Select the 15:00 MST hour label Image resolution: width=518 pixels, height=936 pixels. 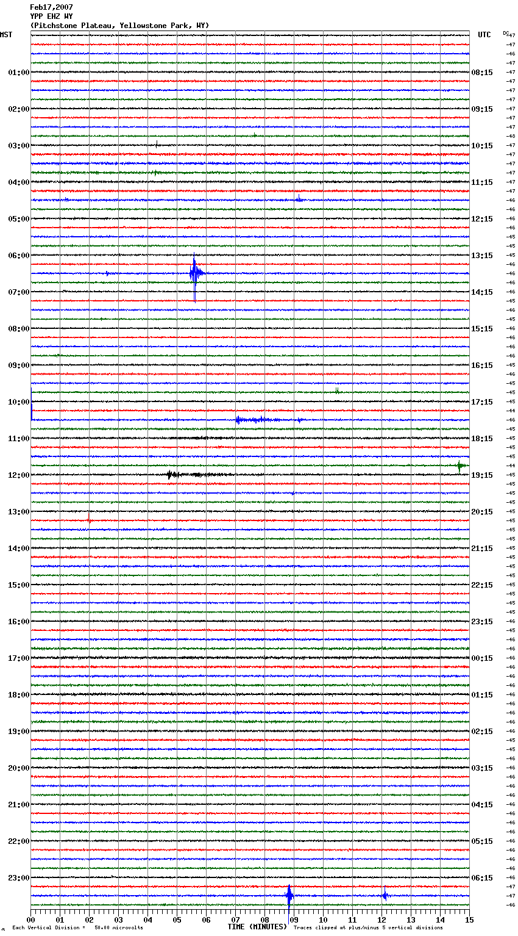(x=19, y=585)
